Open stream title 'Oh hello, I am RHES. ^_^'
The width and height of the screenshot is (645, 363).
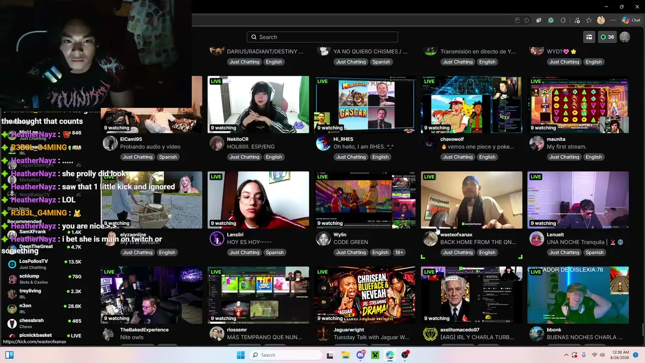coord(364,147)
